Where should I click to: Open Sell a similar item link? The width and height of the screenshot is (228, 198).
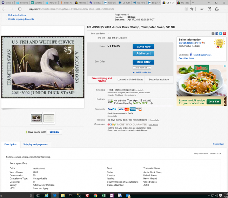[x=17, y=15]
